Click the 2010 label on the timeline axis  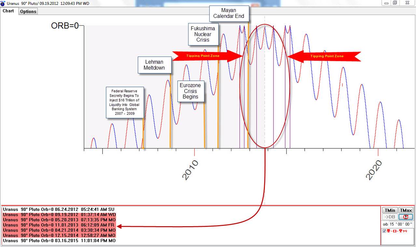click(190, 170)
